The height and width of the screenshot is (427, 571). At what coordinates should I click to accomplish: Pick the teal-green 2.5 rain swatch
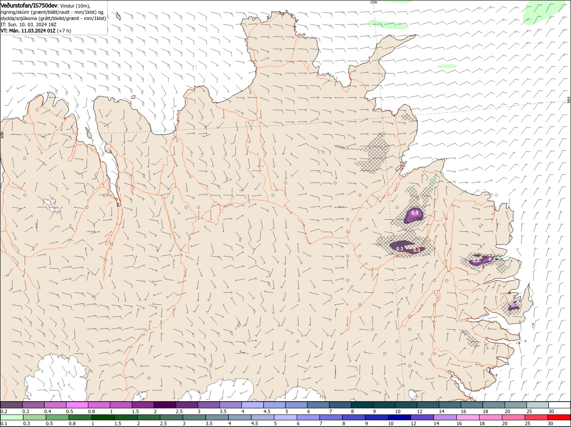pos(171,418)
